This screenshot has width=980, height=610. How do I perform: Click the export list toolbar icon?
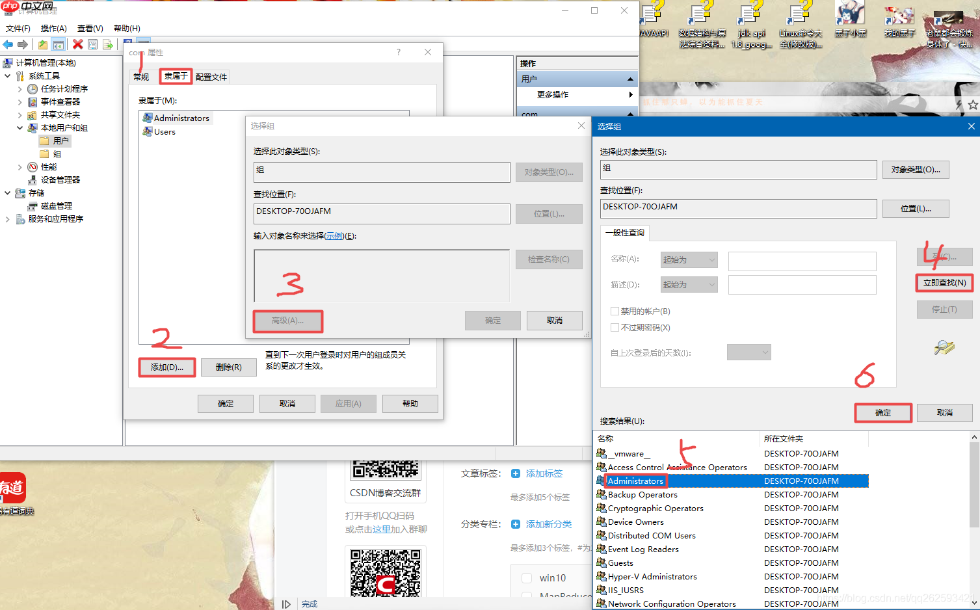pyautogui.click(x=108, y=44)
